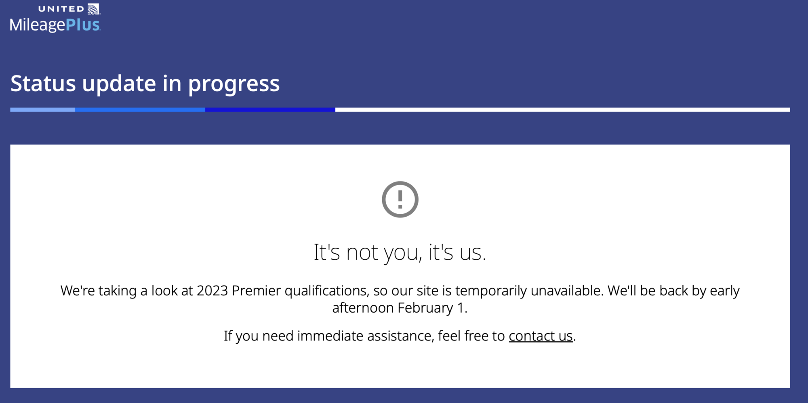Click the MileagePlus logo text
The height and width of the screenshot is (403, 808).
point(55,25)
